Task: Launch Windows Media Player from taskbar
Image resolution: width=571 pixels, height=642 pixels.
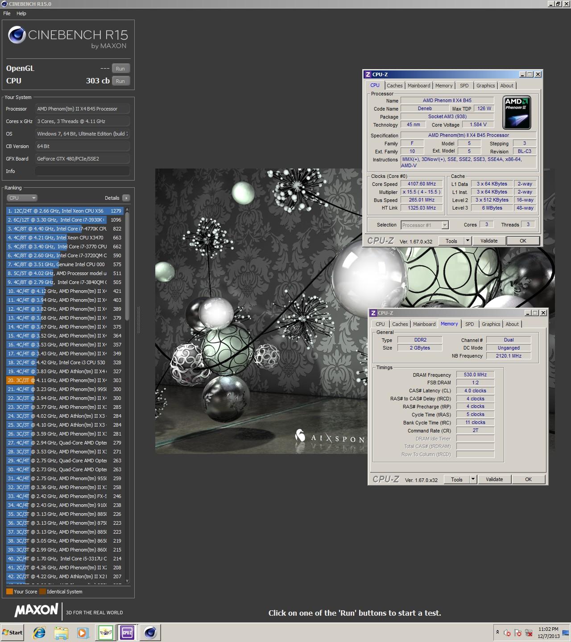Action: point(83,632)
